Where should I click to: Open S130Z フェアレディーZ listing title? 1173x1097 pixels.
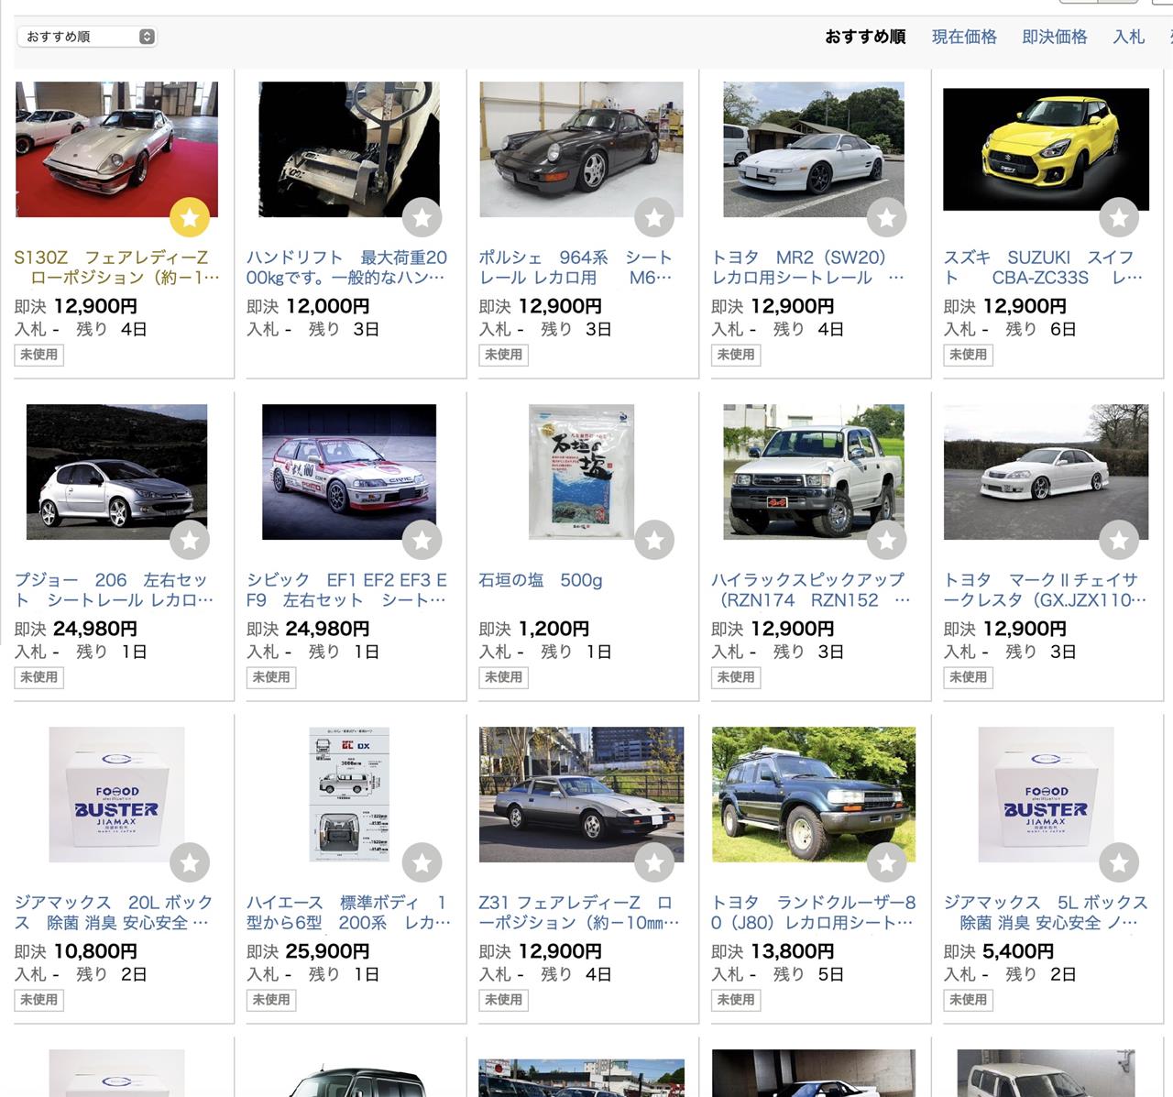(117, 268)
